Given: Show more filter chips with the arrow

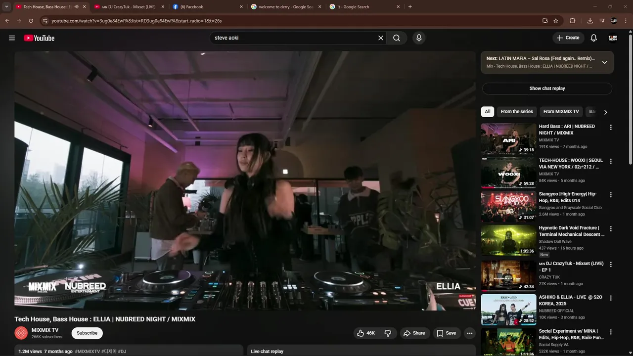Looking at the screenshot, I should tap(605, 112).
